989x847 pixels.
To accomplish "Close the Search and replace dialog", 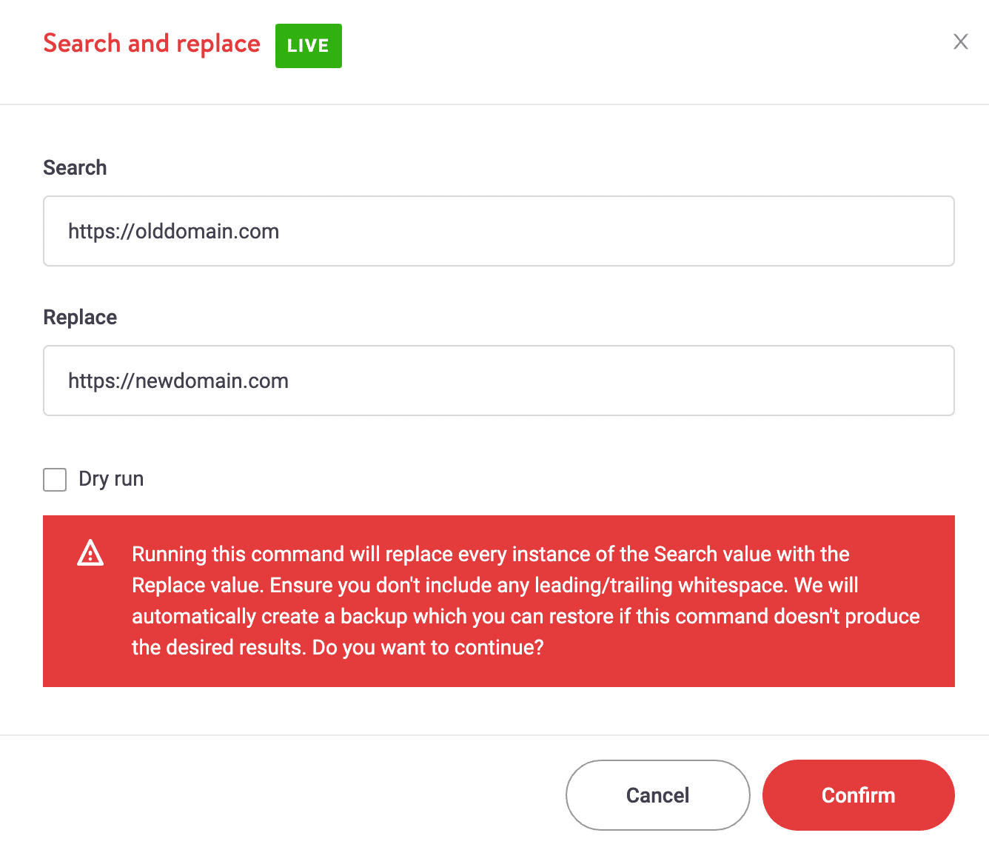I will (960, 42).
